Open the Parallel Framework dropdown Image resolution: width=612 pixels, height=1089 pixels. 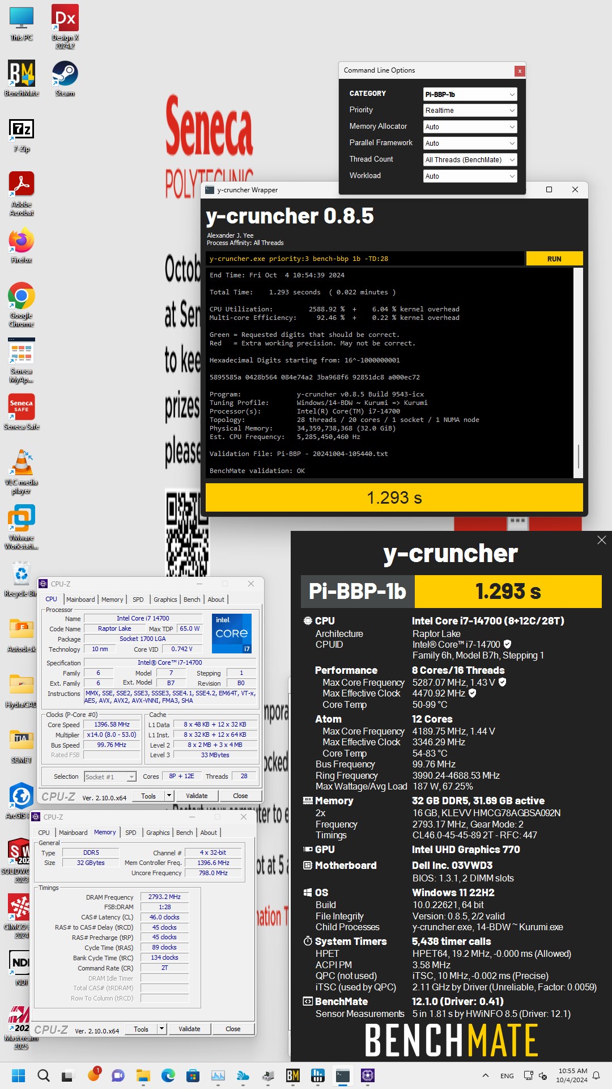tap(470, 143)
